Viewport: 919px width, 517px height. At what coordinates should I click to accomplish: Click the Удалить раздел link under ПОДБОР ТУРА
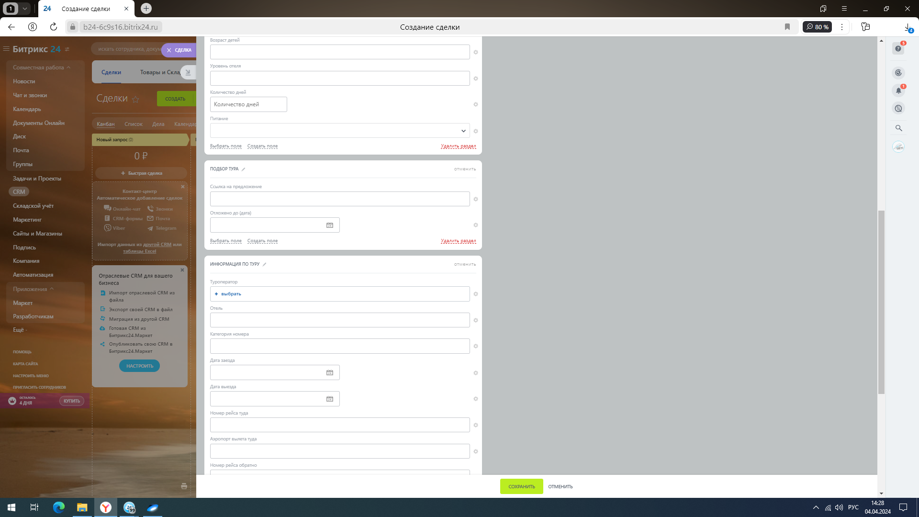458,241
